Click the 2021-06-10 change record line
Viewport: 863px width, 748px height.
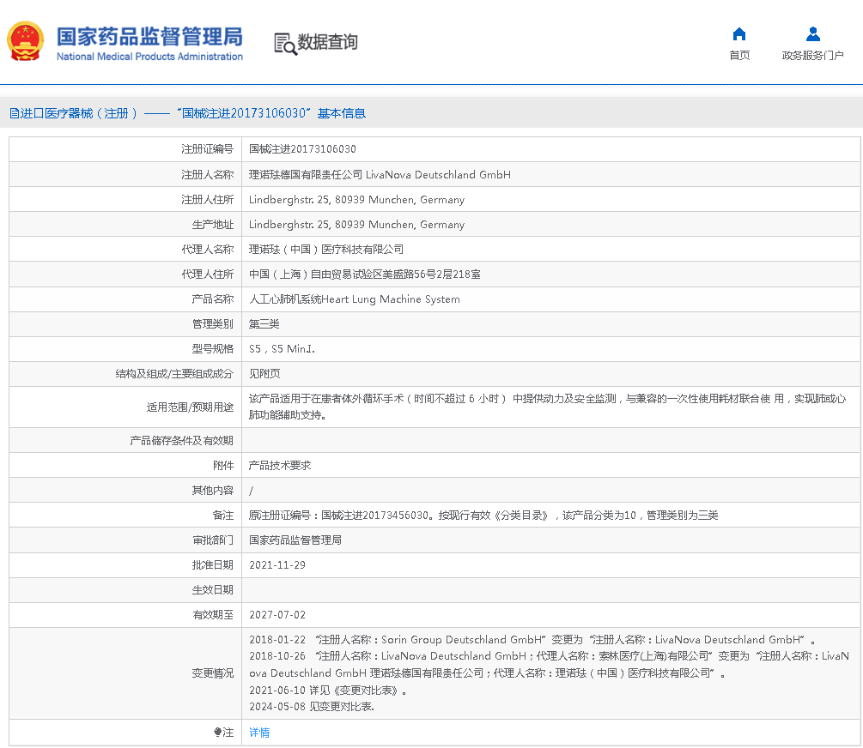tap(328, 691)
